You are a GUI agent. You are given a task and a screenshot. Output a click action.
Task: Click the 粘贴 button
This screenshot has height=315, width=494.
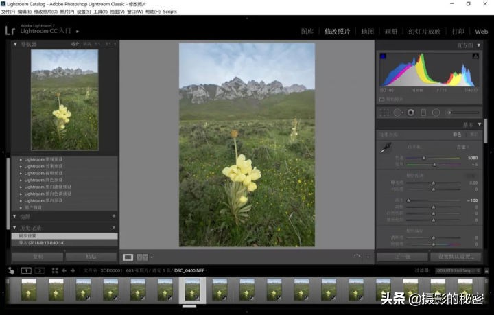tap(91, 257)
